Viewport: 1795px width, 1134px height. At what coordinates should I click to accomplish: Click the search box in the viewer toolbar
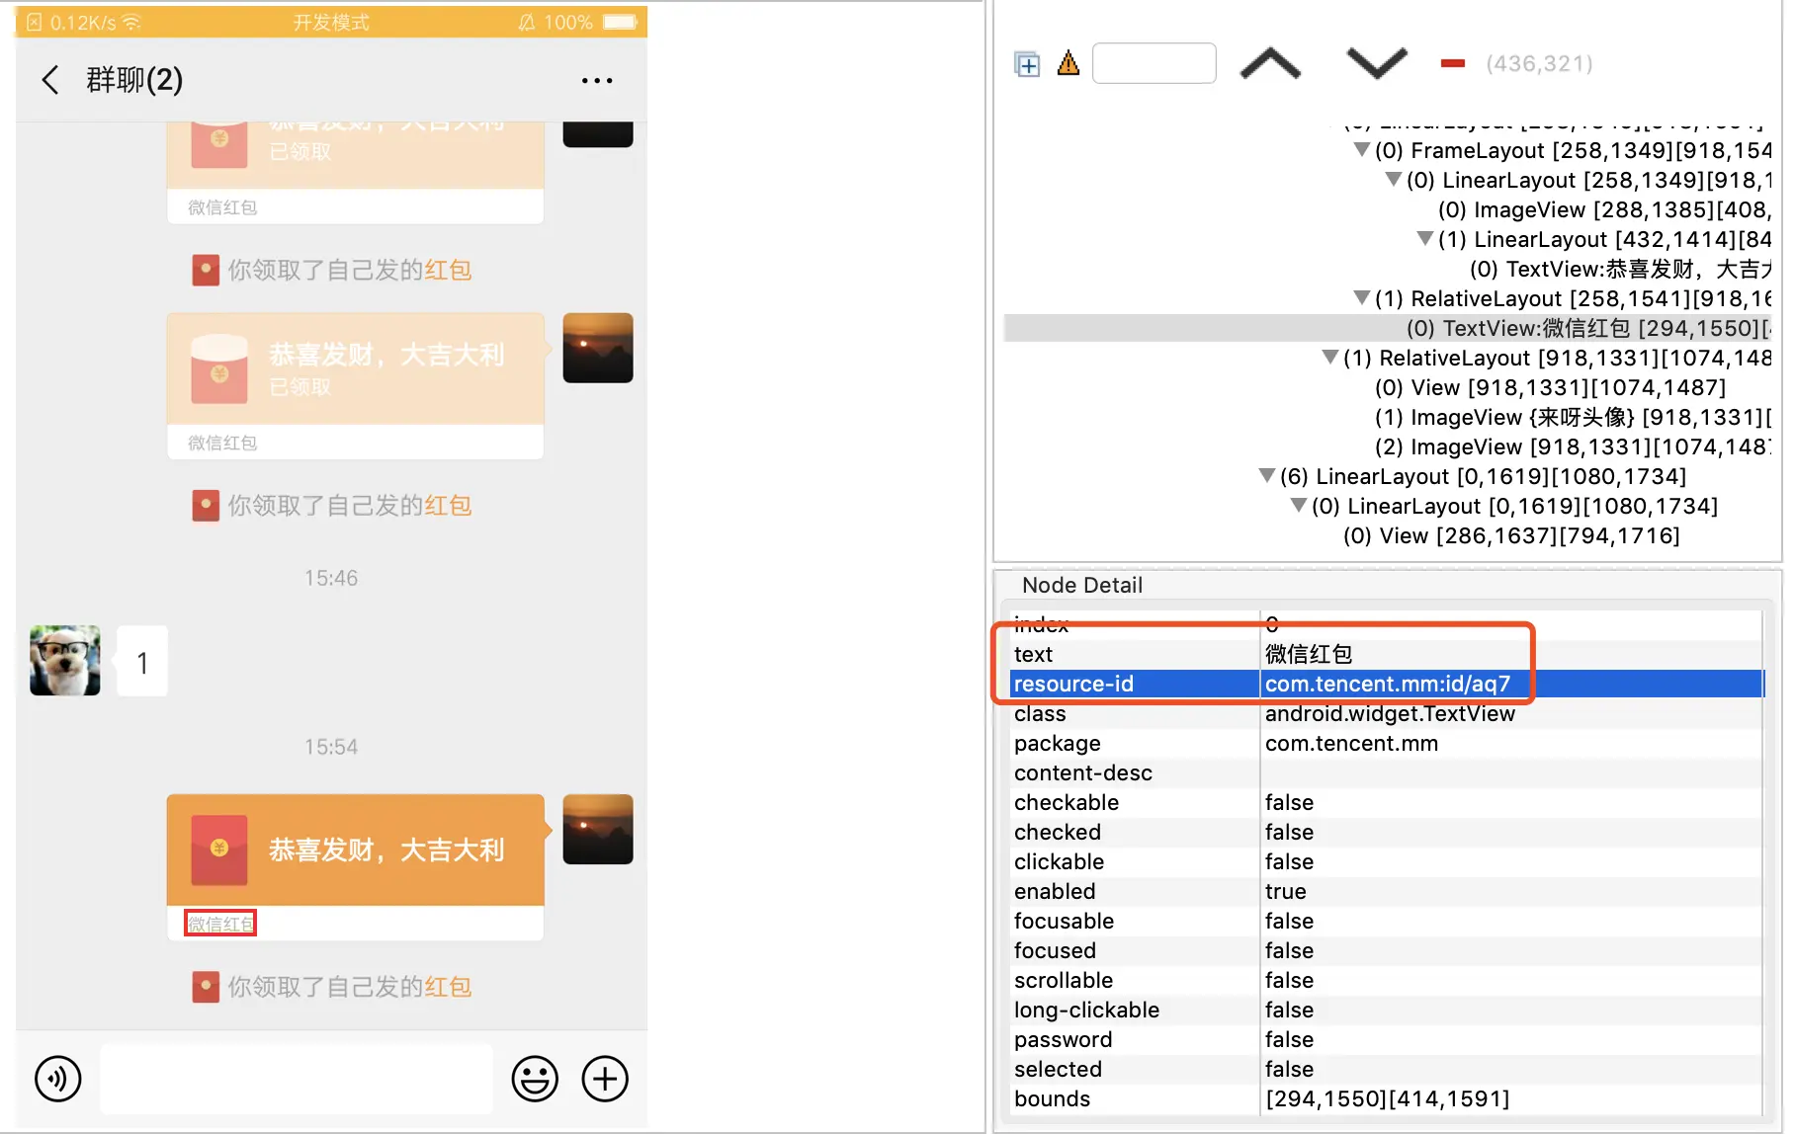(1154, 63)
